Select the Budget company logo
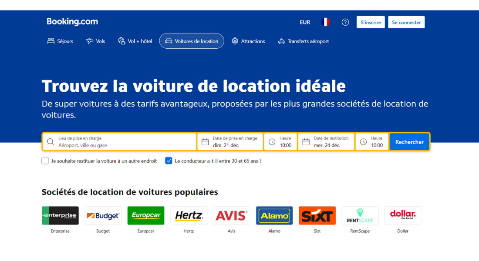The width and height of the screenshot is (479, 261). coord(103,215)
